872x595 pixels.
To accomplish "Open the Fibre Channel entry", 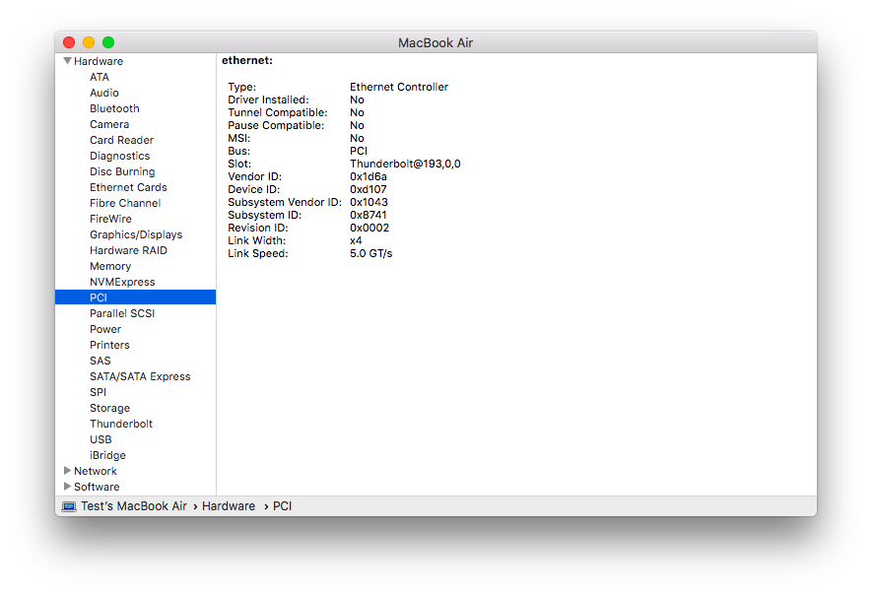I will pyautogui.click(x=125, y=203).
